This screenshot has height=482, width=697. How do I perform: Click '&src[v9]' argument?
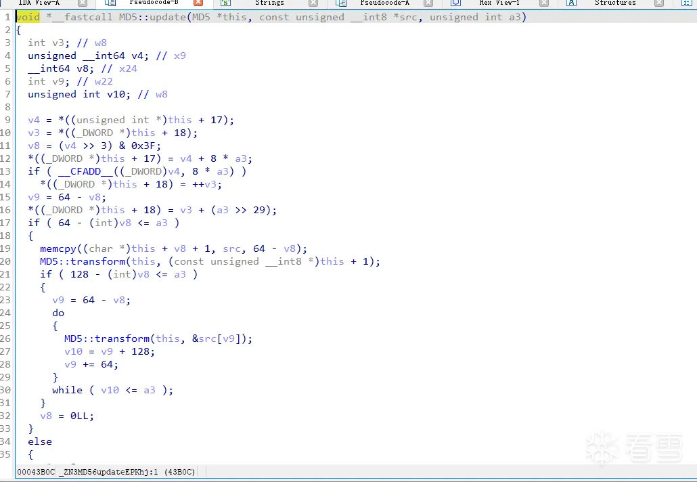point(216,339)
